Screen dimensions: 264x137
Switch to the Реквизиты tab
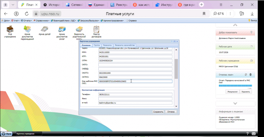pyautogui.click(x=107, y=45)
